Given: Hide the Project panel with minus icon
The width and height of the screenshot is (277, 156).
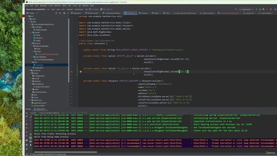Looking at the screenshot, I should [68, 13].
